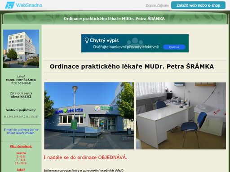The height and width of the screenshot is (172, 230).
Task: Select vacation date '15.-19.9.'
Action: (x=21, y=163)
